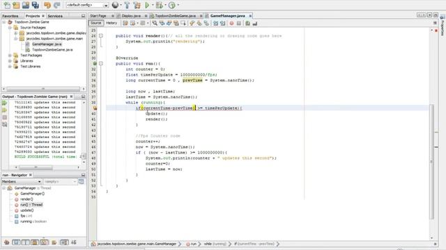Click the Find Previous Occurrence icon
The image size is (446, 250).
(162, 23)
